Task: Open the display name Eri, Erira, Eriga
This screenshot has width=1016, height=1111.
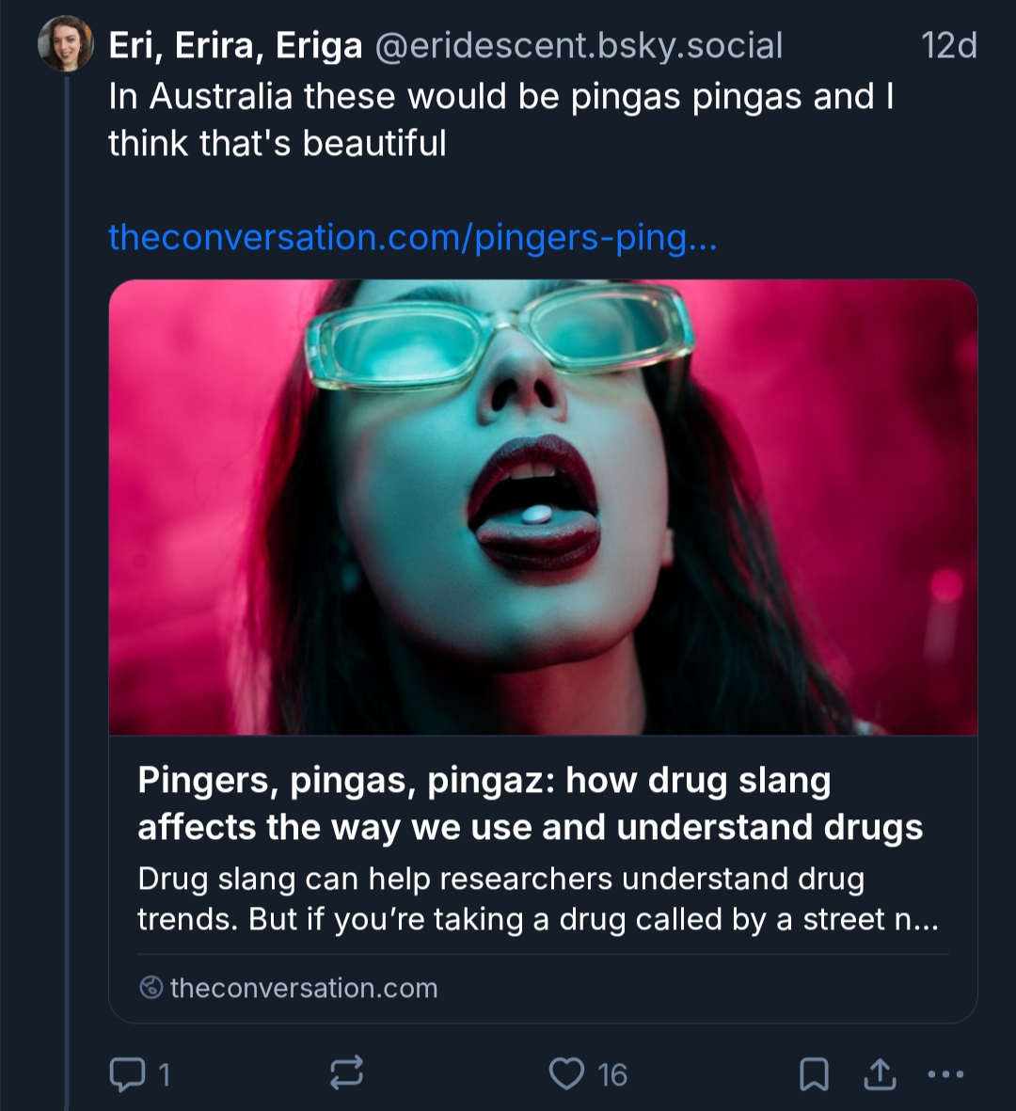Action: coord(235,45)
